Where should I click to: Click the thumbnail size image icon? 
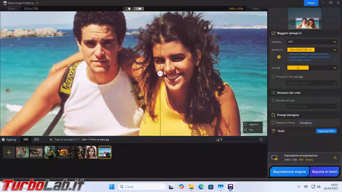coord(218,139)
